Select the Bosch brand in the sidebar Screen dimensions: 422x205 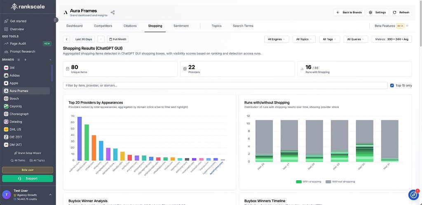14,98
